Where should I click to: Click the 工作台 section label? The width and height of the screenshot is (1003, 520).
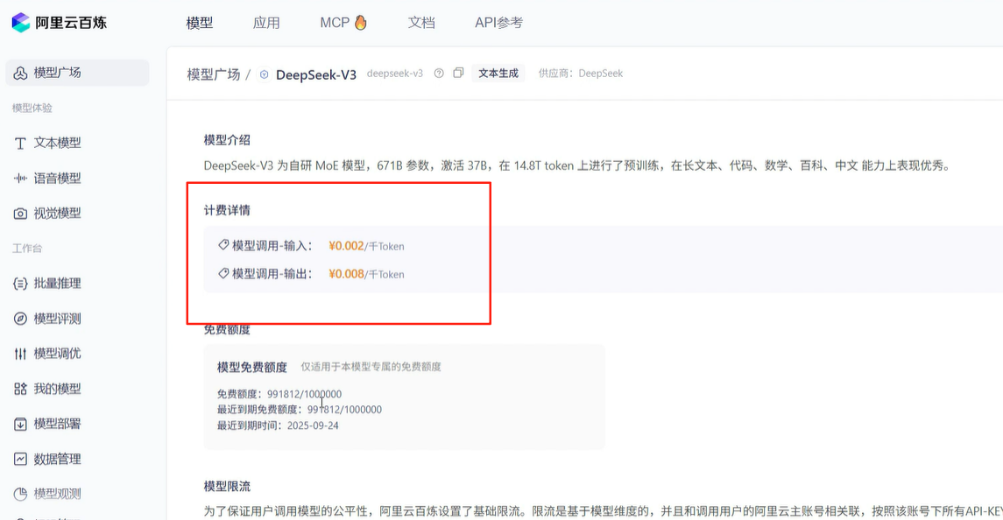(x=27, y=248)
